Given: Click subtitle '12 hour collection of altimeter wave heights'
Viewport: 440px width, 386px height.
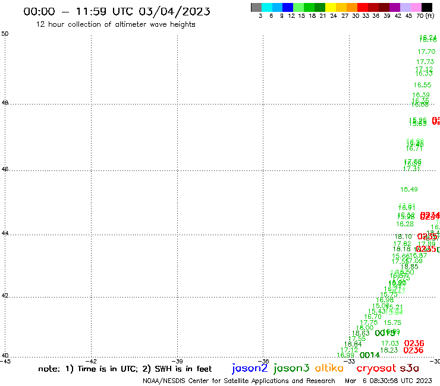Looking at the screenshot, I should pos(115,24).
